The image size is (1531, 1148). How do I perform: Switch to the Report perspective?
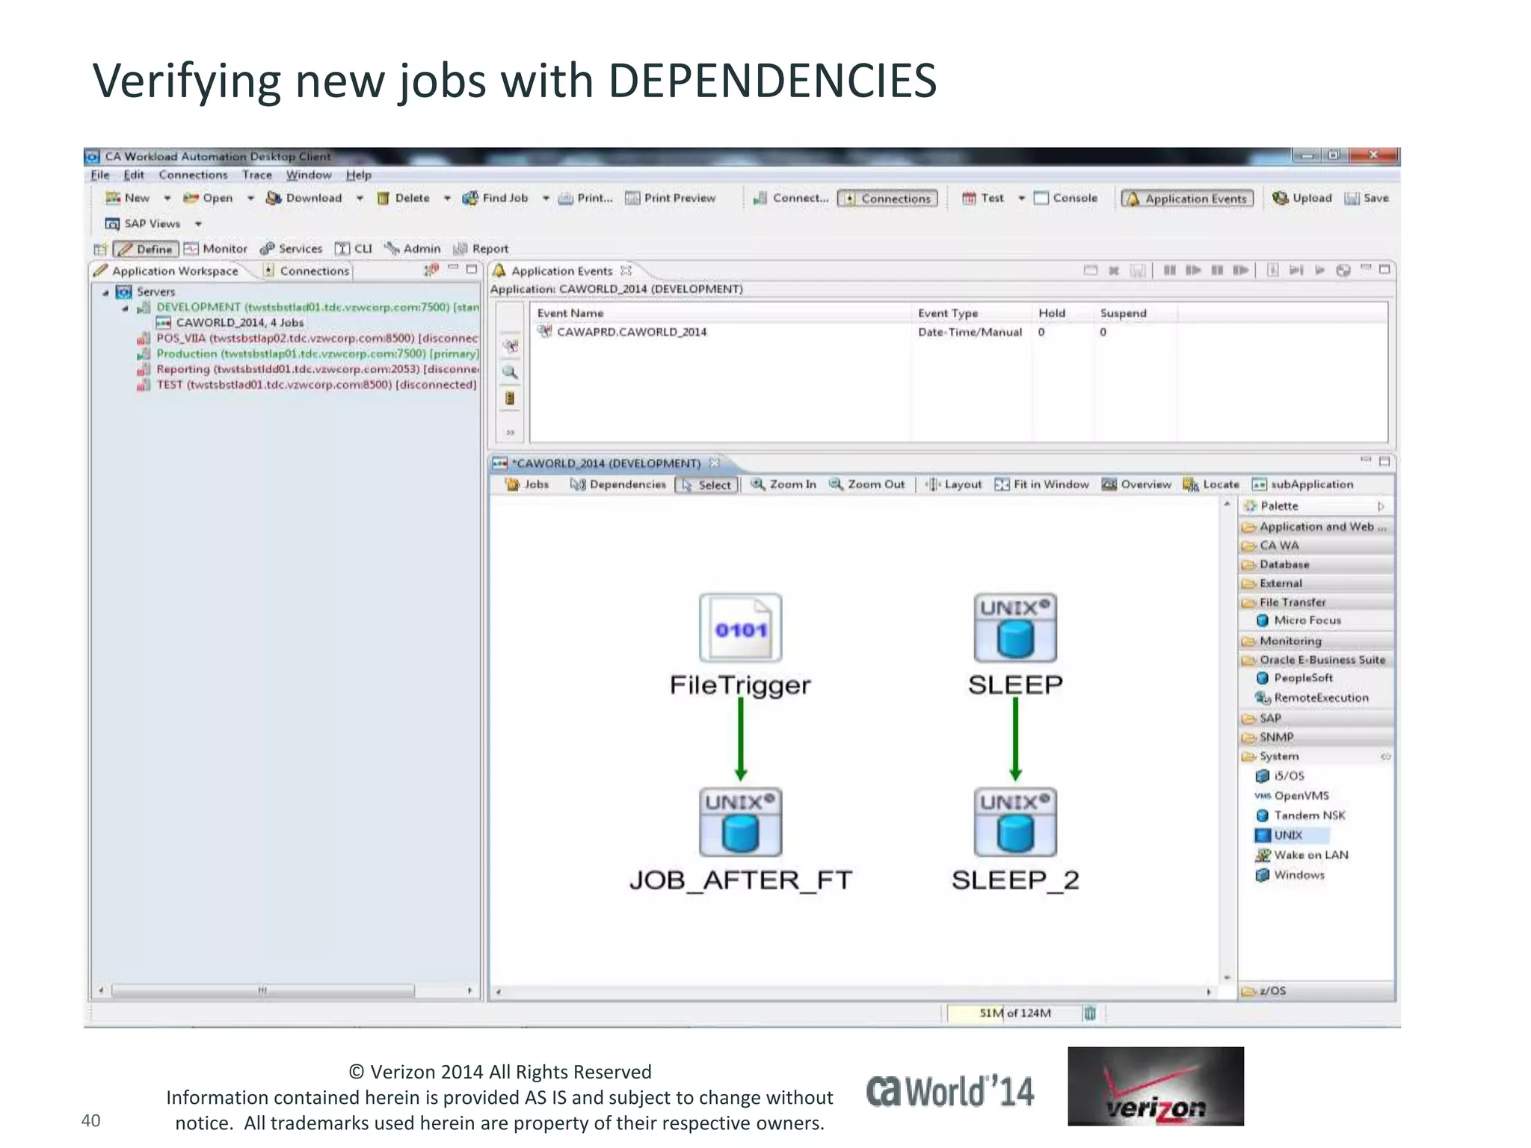pos(481,249)
